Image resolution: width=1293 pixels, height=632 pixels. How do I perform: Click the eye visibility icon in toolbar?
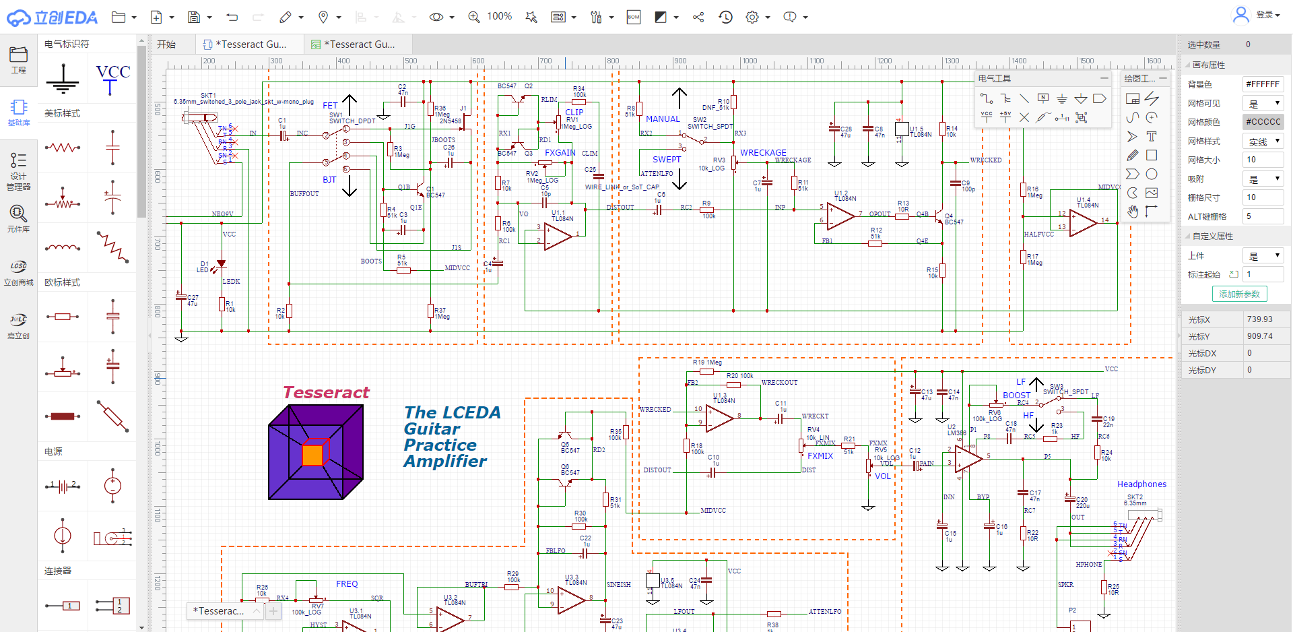click(436, 17)
